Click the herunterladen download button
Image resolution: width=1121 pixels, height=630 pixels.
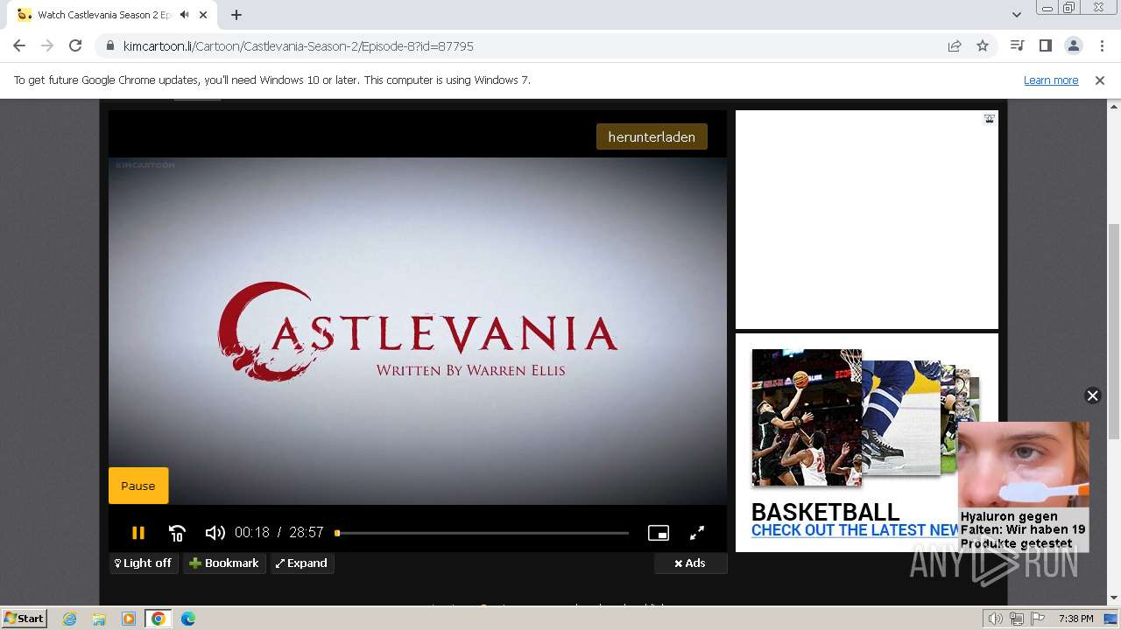[x=652, y=136]
